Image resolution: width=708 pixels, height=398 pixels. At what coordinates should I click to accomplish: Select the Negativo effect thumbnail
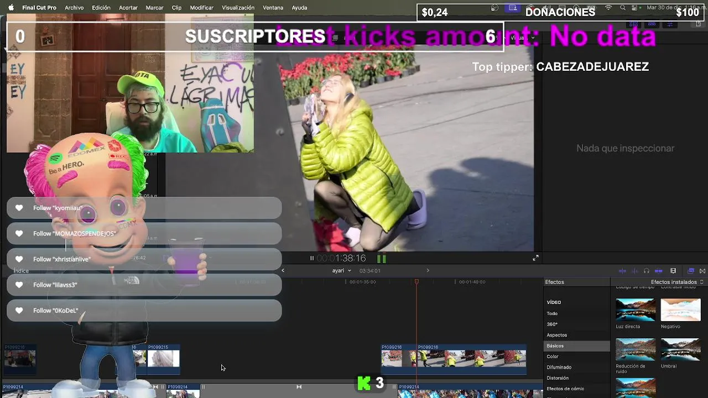[680, 310]
